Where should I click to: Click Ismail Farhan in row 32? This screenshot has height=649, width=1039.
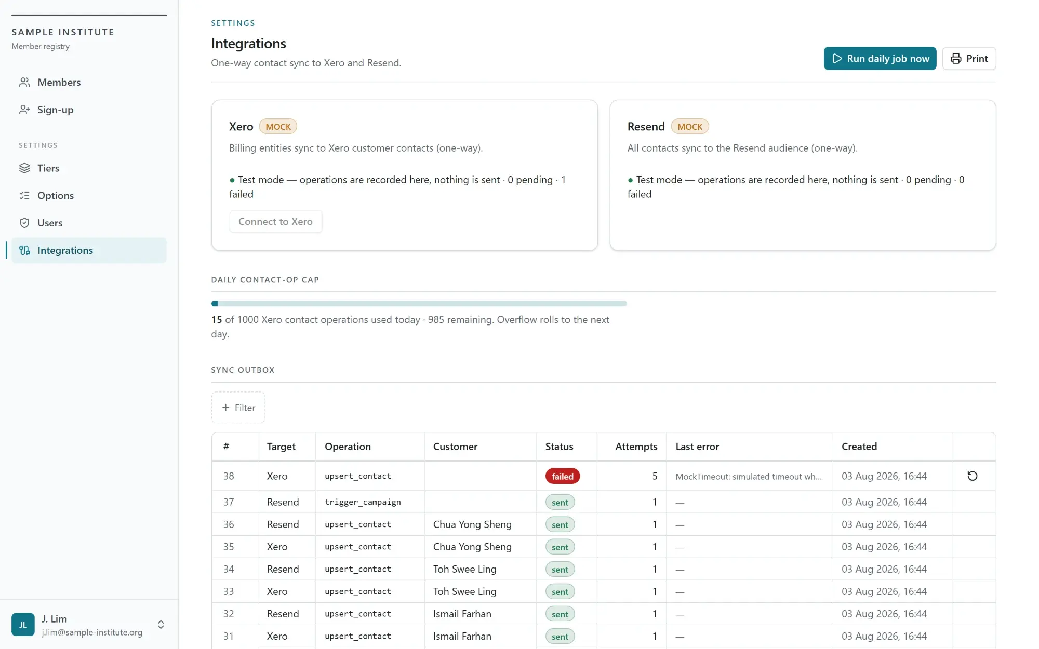coord(462,614)
